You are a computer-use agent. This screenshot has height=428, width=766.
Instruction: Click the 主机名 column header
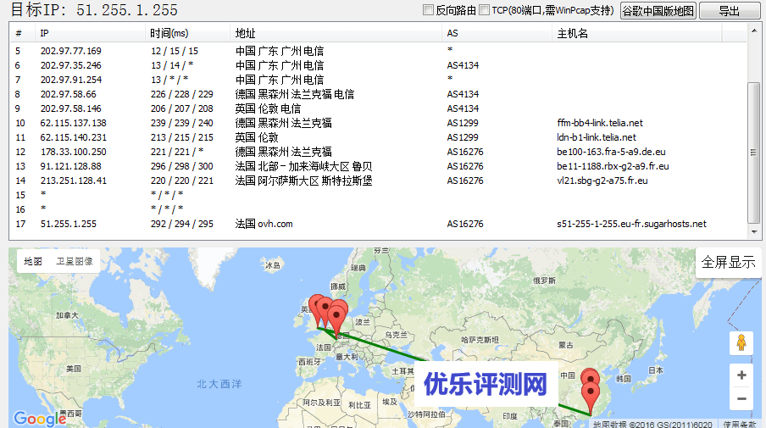tap(572, 33)
